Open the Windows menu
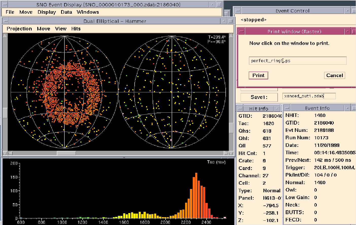Image resolution: width=356 pixels, height=225 pixels. click(88, 12)
